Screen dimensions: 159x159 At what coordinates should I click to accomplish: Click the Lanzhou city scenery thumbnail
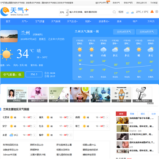tap(9, 36)
